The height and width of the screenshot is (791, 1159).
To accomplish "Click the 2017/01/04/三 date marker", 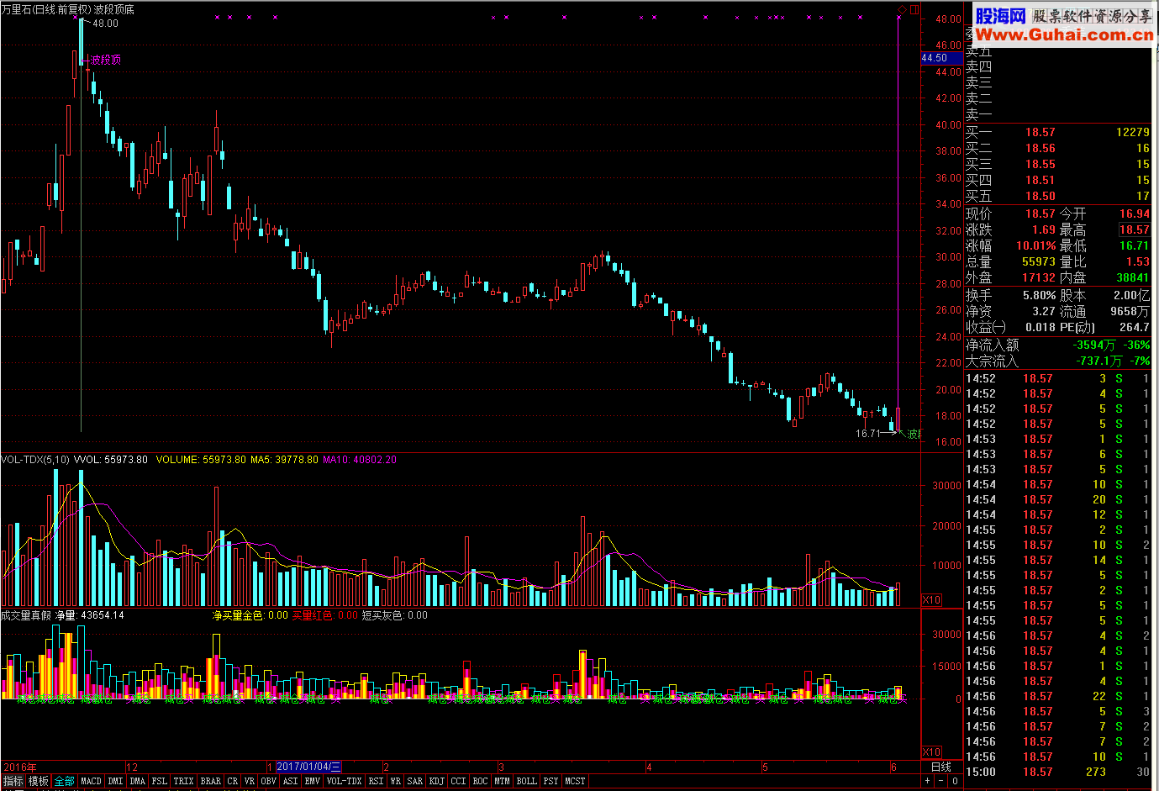I will [308, 767].
